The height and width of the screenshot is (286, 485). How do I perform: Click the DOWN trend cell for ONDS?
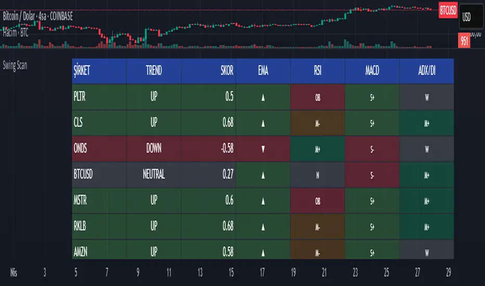click(154, 149)
